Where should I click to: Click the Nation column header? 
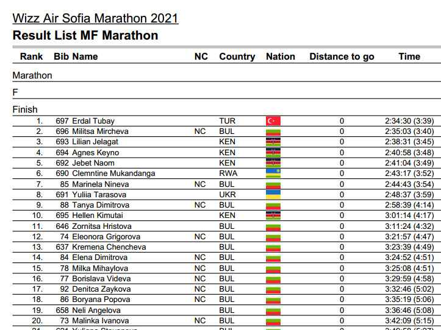click(281, 57)
